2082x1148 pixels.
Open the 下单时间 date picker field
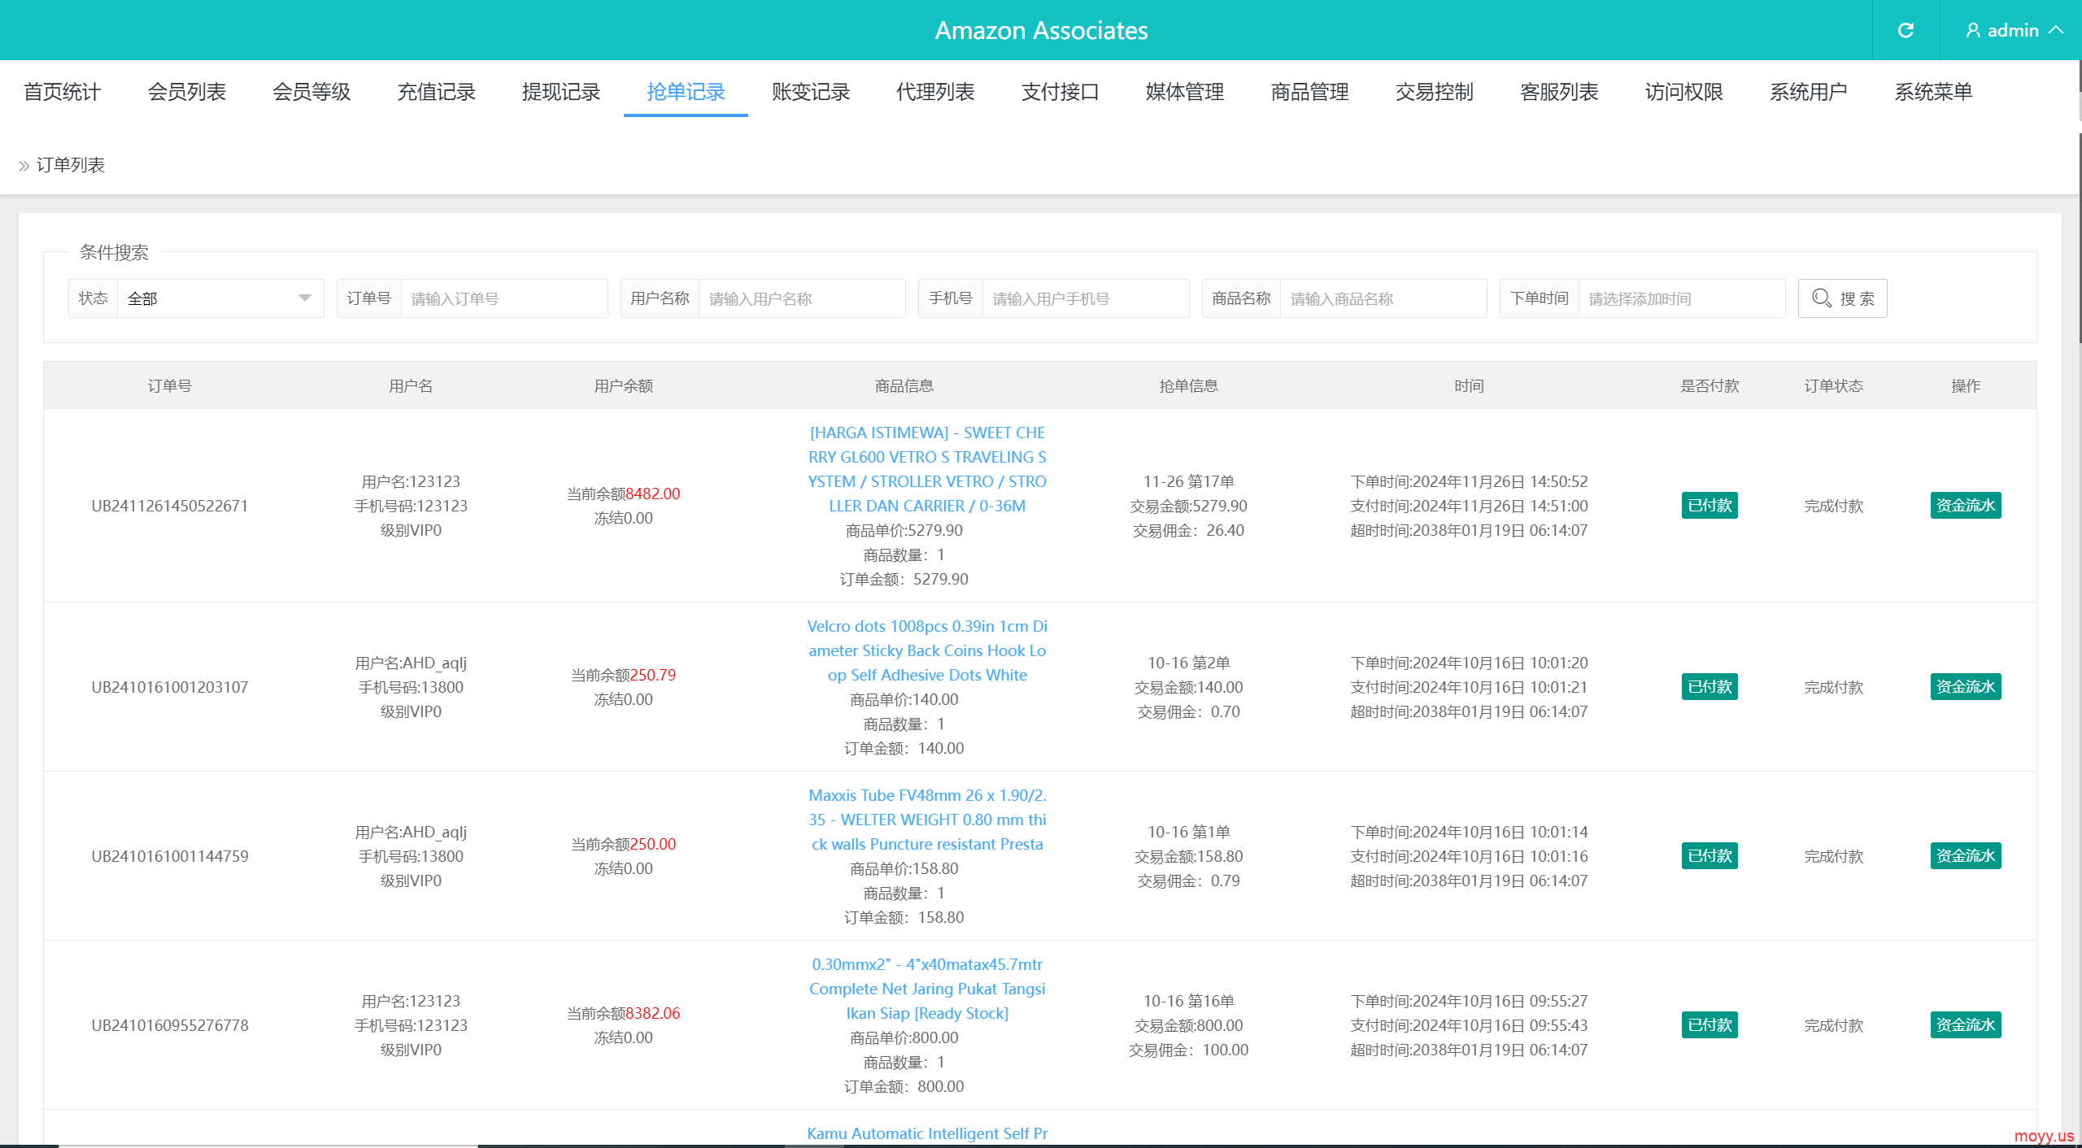[x=1682, y=298]
